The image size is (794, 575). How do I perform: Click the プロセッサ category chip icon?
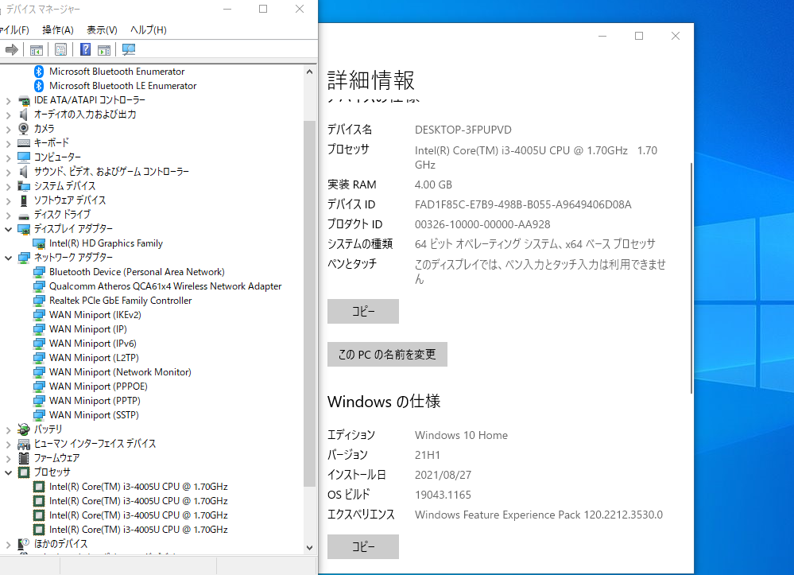[24, 472]
